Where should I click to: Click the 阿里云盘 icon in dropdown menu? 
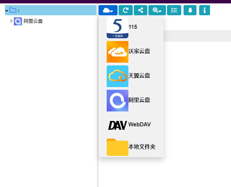pyautogui.click(x=117, y=101)
